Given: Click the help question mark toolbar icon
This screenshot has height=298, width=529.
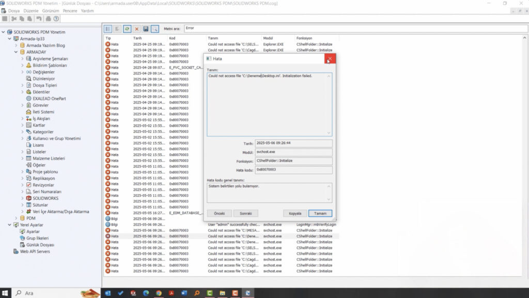Looking at the screenshot, I should [56, 19].
